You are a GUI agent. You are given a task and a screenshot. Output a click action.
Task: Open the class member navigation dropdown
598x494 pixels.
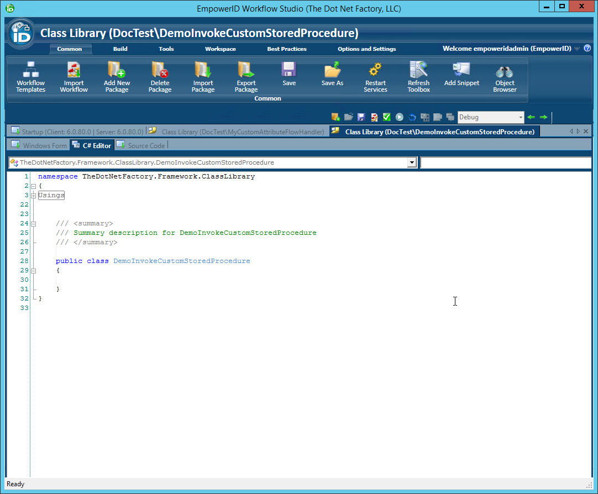pyautogui.click(x=412, y=162)
